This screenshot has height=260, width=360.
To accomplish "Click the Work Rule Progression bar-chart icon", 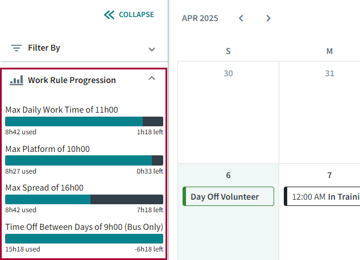I will pos(16,80).
